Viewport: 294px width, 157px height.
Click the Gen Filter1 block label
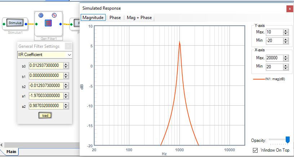(x=49, y=39)
